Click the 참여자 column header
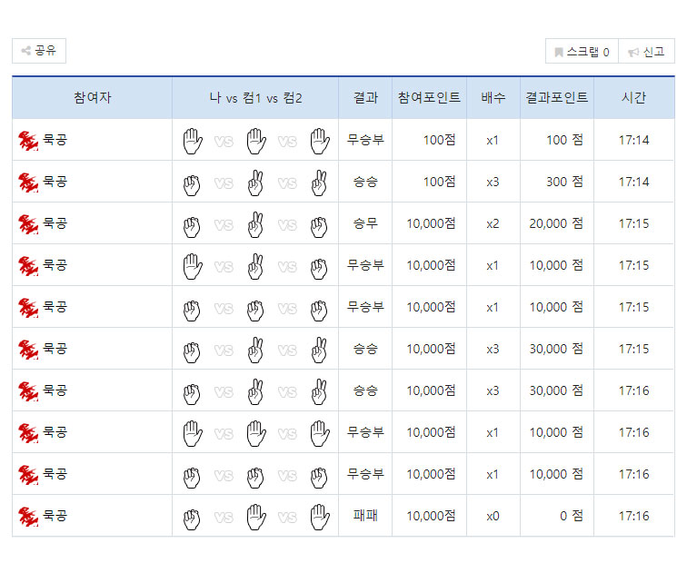 [92, 98]
